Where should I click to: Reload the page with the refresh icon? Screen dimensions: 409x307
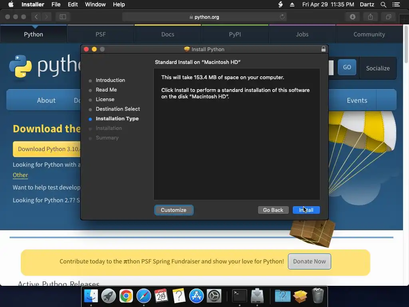click(x=282, y=17)
